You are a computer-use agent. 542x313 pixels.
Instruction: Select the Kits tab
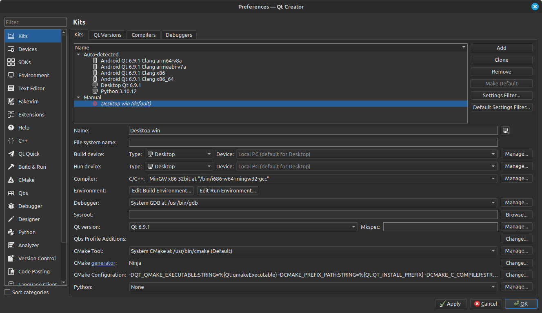[x=79, y=34]
